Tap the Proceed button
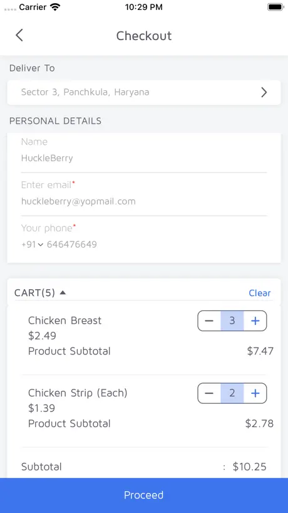The image size is (288, 513). (x=144, y=495)
